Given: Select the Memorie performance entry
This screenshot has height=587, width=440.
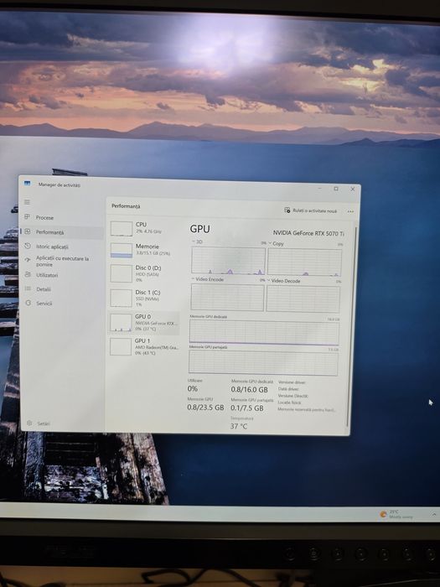Looking at the screenshot, I should tap(144, 250).
